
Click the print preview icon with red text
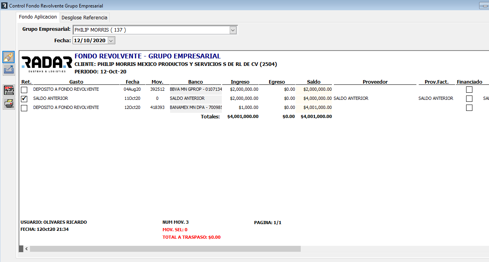click(9, 90)
